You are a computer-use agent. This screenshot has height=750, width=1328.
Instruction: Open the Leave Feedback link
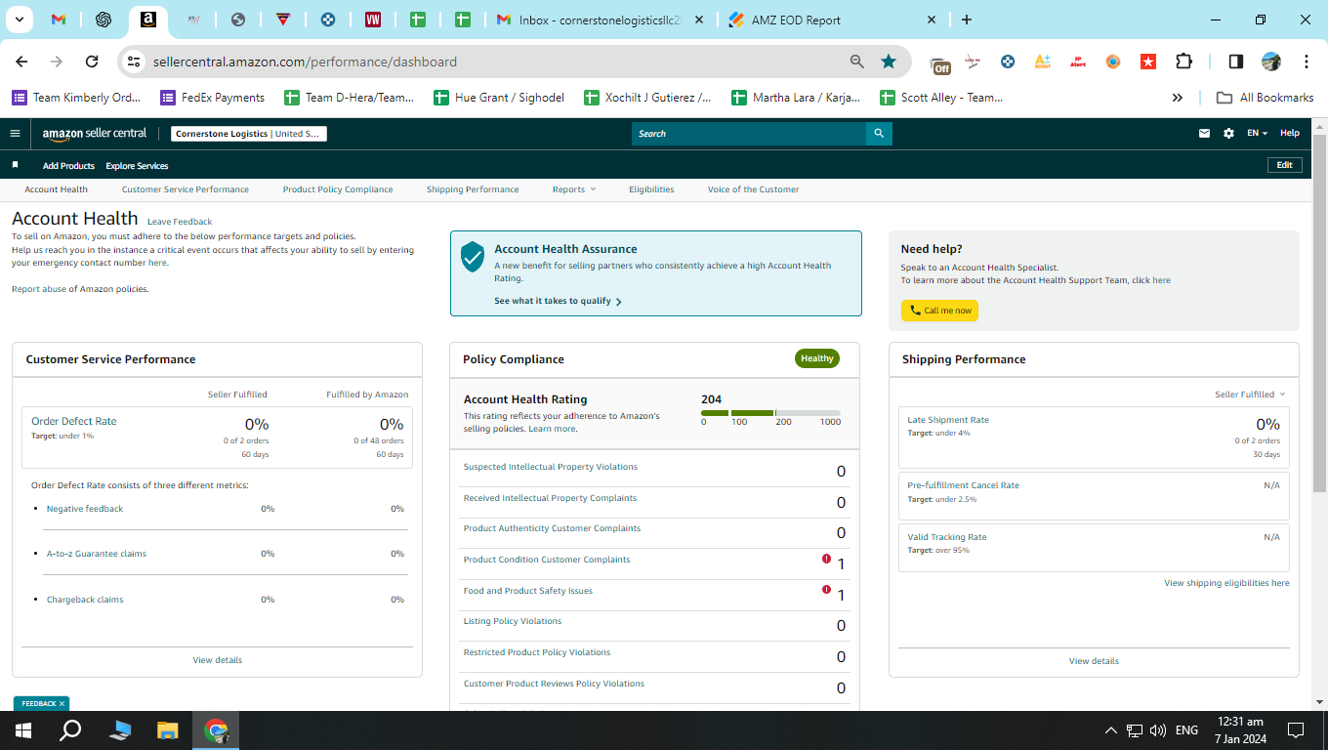(180, 222)
